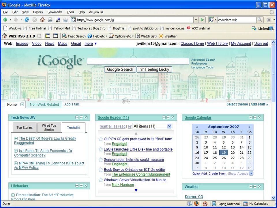
Task: Open the Home tab dropdown arrow
Action: pyautogui.click(x=22, y=104)
